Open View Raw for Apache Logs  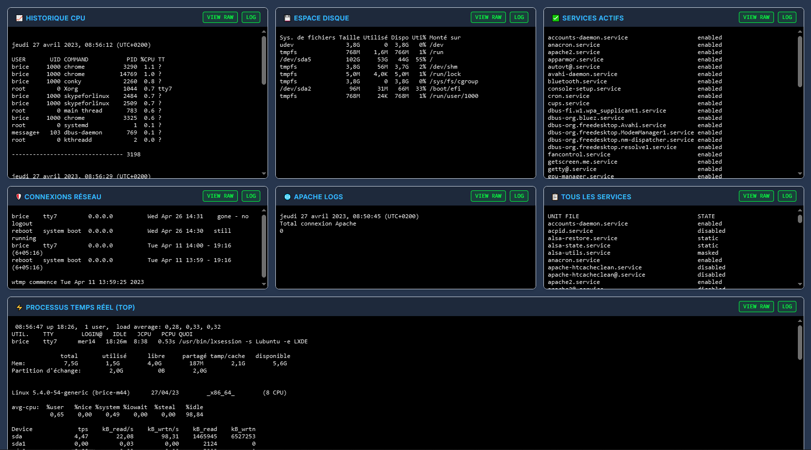[488, 196]
